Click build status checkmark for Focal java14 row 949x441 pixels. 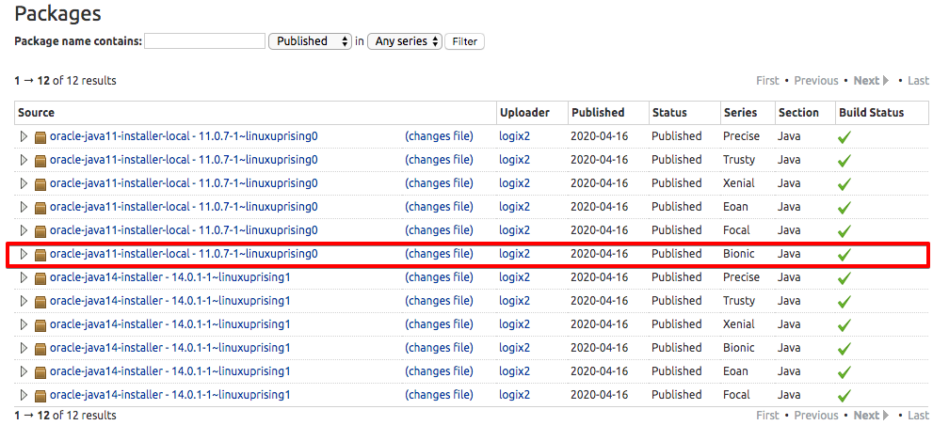pyautogui.click(x=844, y=396)
